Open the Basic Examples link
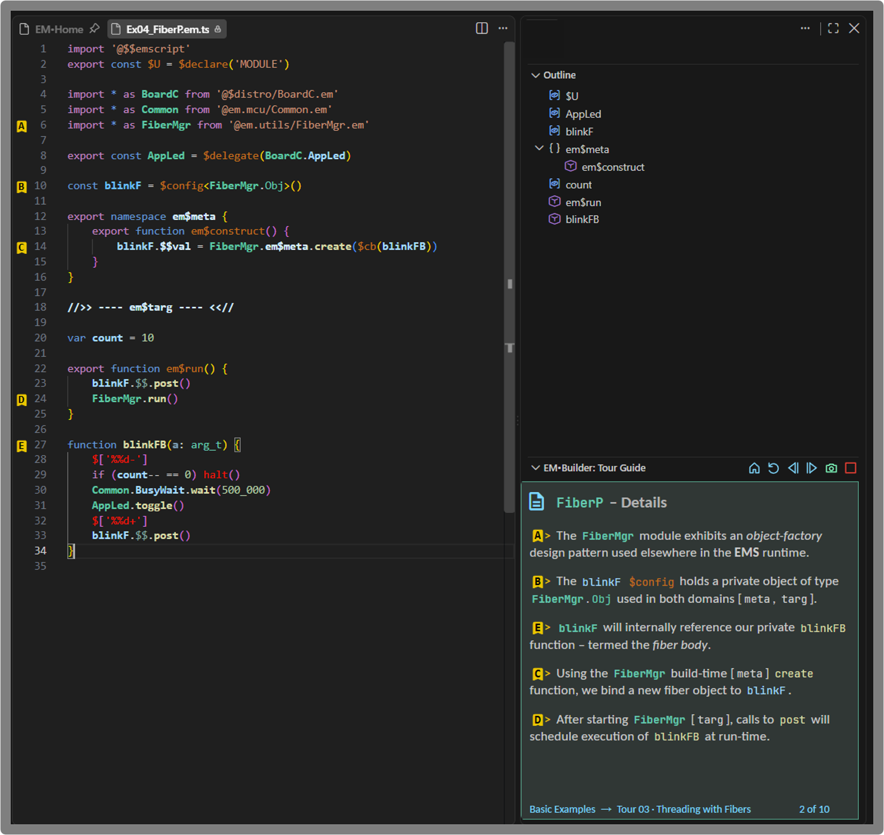 (x=562, y=809)
